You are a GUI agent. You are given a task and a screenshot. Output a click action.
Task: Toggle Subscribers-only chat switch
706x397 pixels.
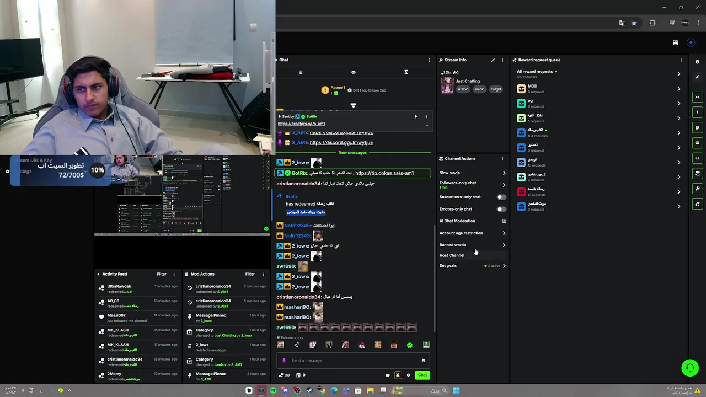501,197
